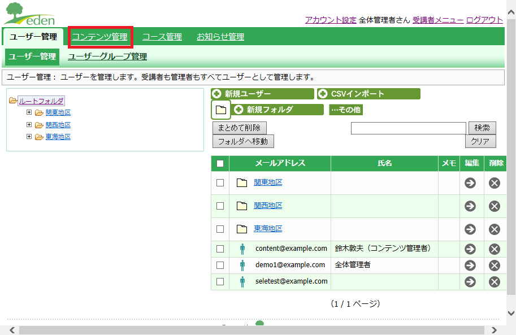Click the horizontal scrollbar left arrow
516x335 pixels.
[12, 330]
